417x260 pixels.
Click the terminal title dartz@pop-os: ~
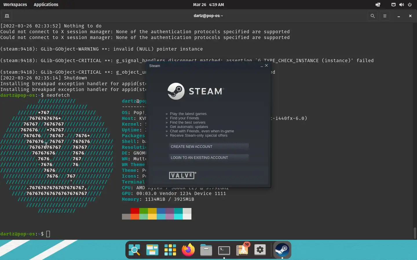pyautogui.click(x=208, y=16)
